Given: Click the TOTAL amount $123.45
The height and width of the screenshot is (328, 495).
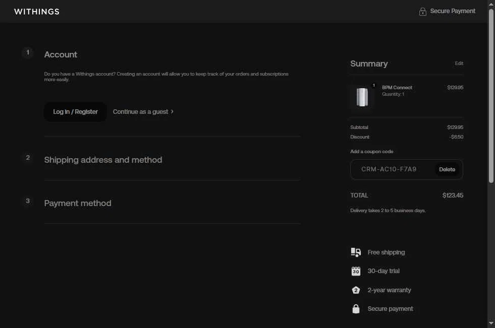Looking at the screenshot, I should 453,195.
